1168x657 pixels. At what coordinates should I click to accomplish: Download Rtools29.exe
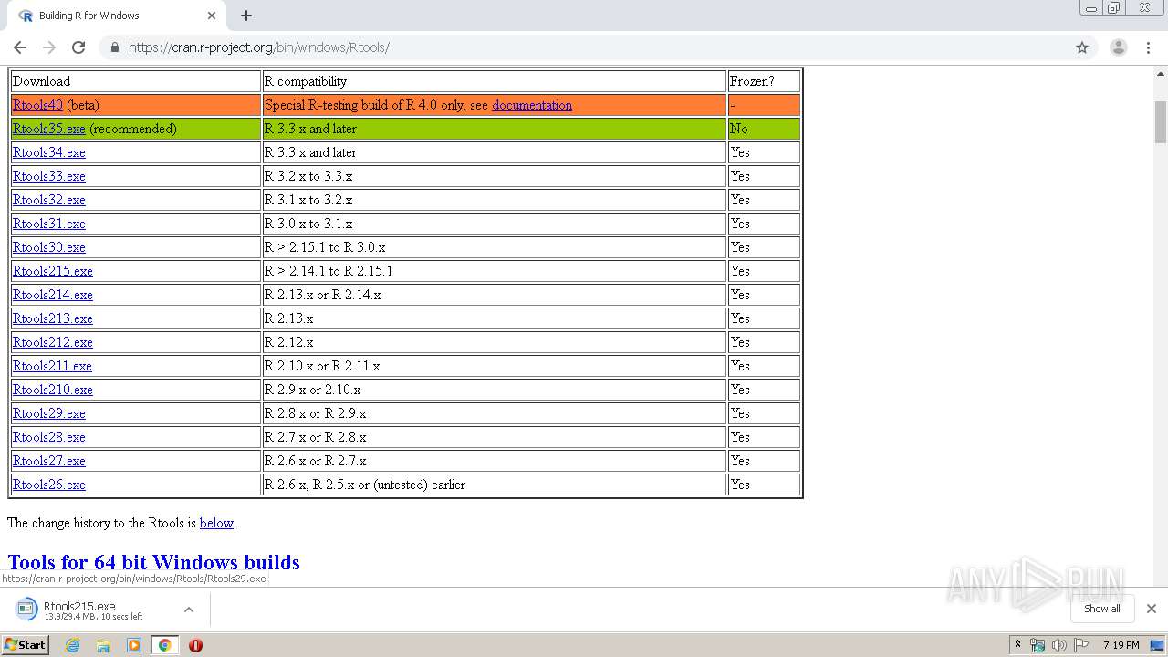[x=48, y=413]
